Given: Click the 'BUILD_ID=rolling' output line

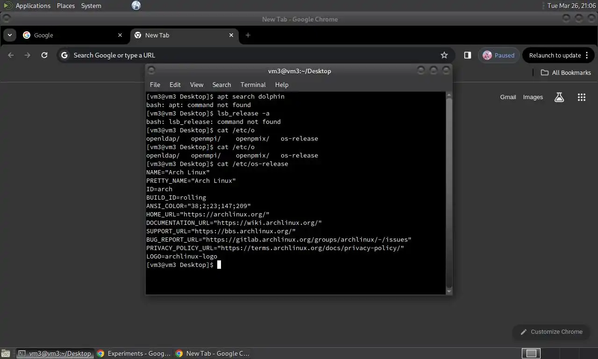Looking at the screenshot, I should point(176,197).
